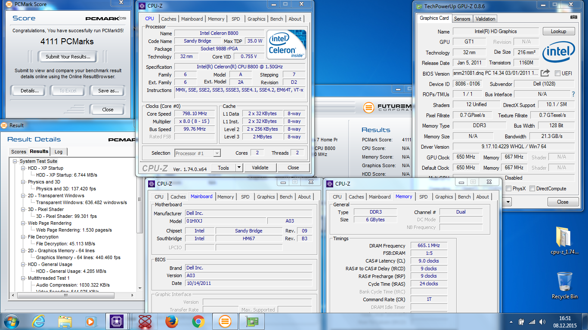Click the red atom-shaped taskbar icon
Image resolution: width=588 pixels, height=330 pixels.
click(144, 321)
